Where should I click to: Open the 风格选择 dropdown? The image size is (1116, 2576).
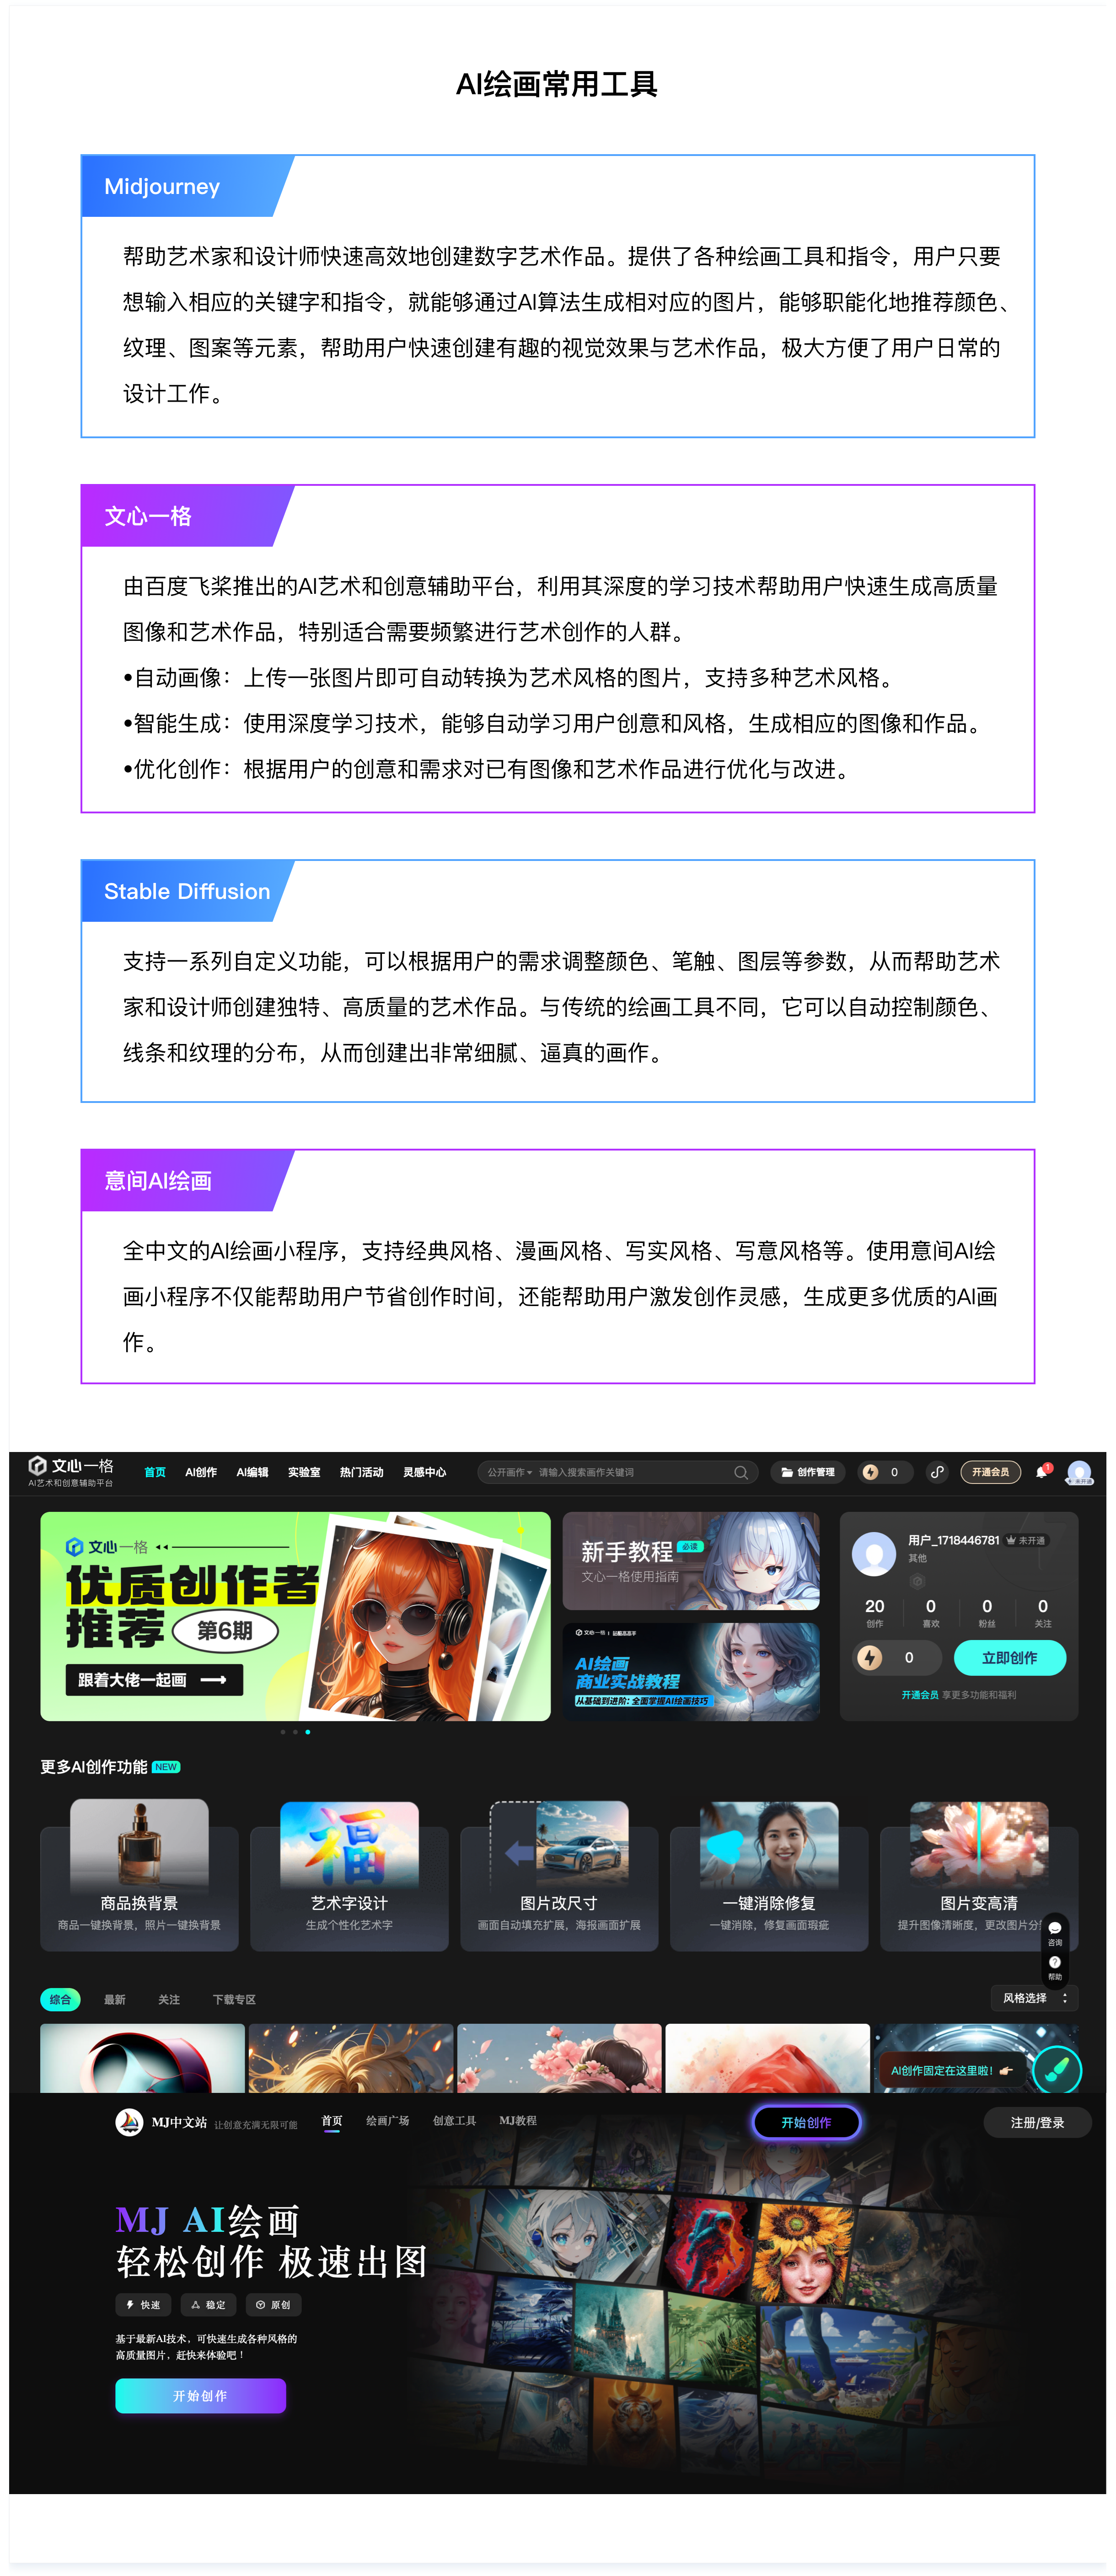1034,1999
